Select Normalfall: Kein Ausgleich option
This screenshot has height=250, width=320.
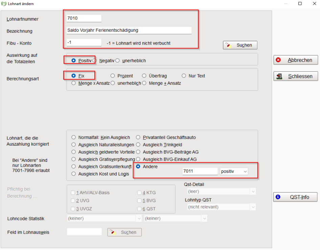(x=73, y=137)
